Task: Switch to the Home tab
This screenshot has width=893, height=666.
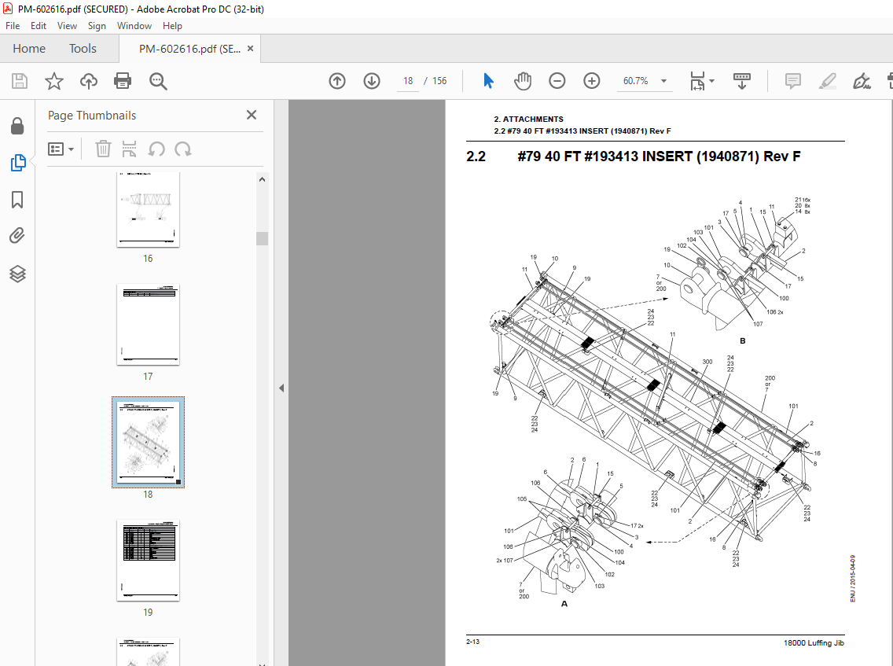Action: point(29,49)
